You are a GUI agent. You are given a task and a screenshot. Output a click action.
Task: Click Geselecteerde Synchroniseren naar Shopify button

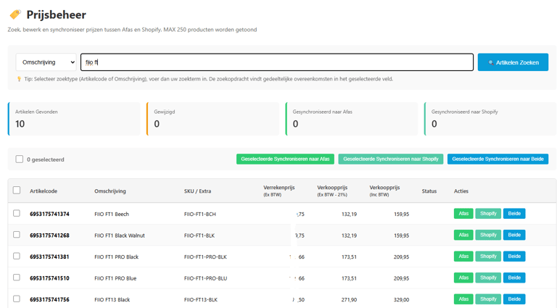tap(390, 159)
